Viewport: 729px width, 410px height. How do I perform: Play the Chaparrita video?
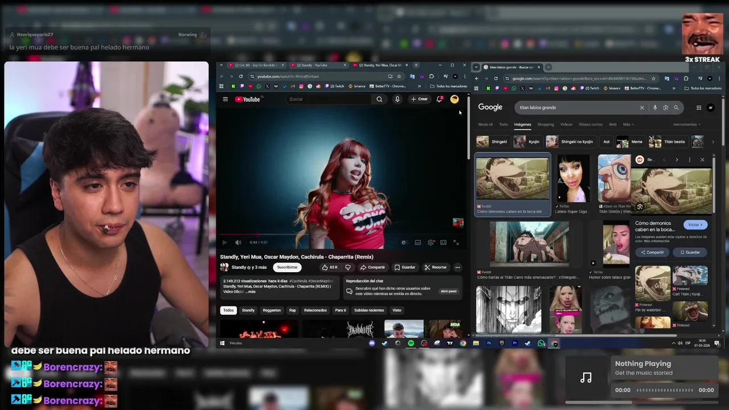click(224, 243)
